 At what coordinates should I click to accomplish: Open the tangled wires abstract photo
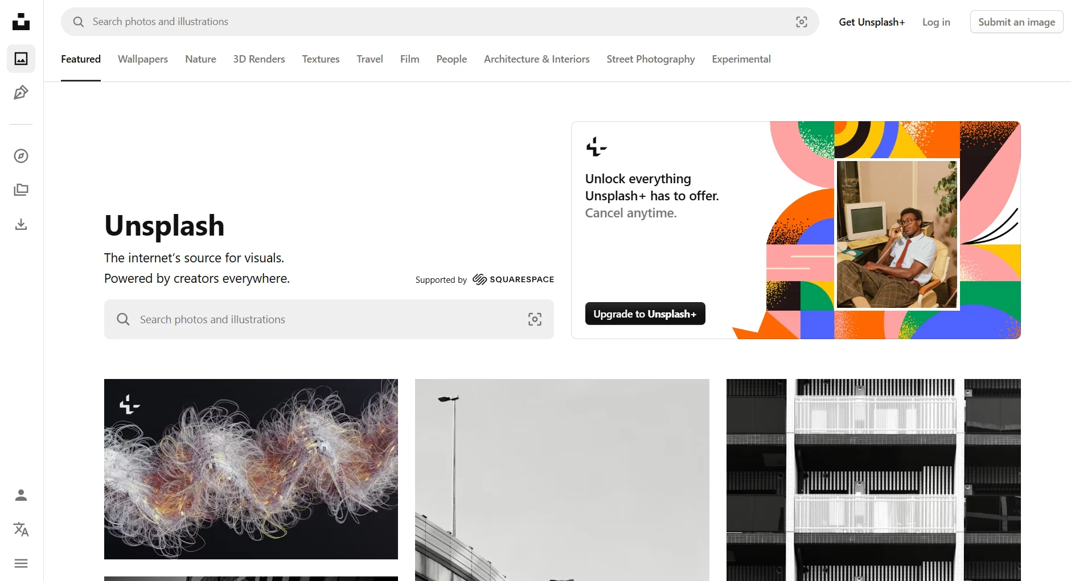tap(251, 469)
